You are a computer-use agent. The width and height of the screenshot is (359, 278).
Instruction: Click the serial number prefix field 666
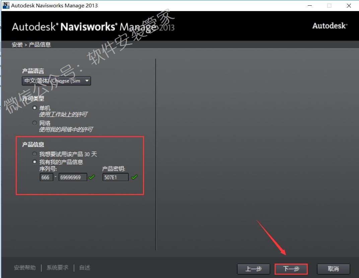pyautogui.click(x=46, y=177)
